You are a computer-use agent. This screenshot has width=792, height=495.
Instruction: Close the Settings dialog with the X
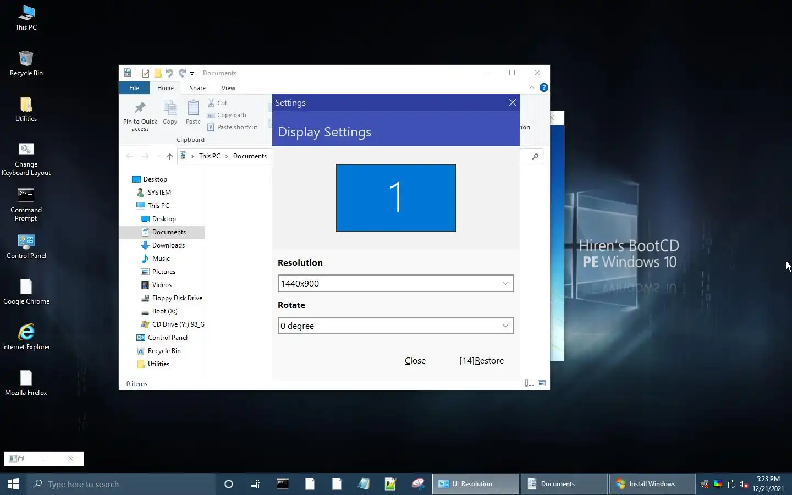(x=513, y=102)
